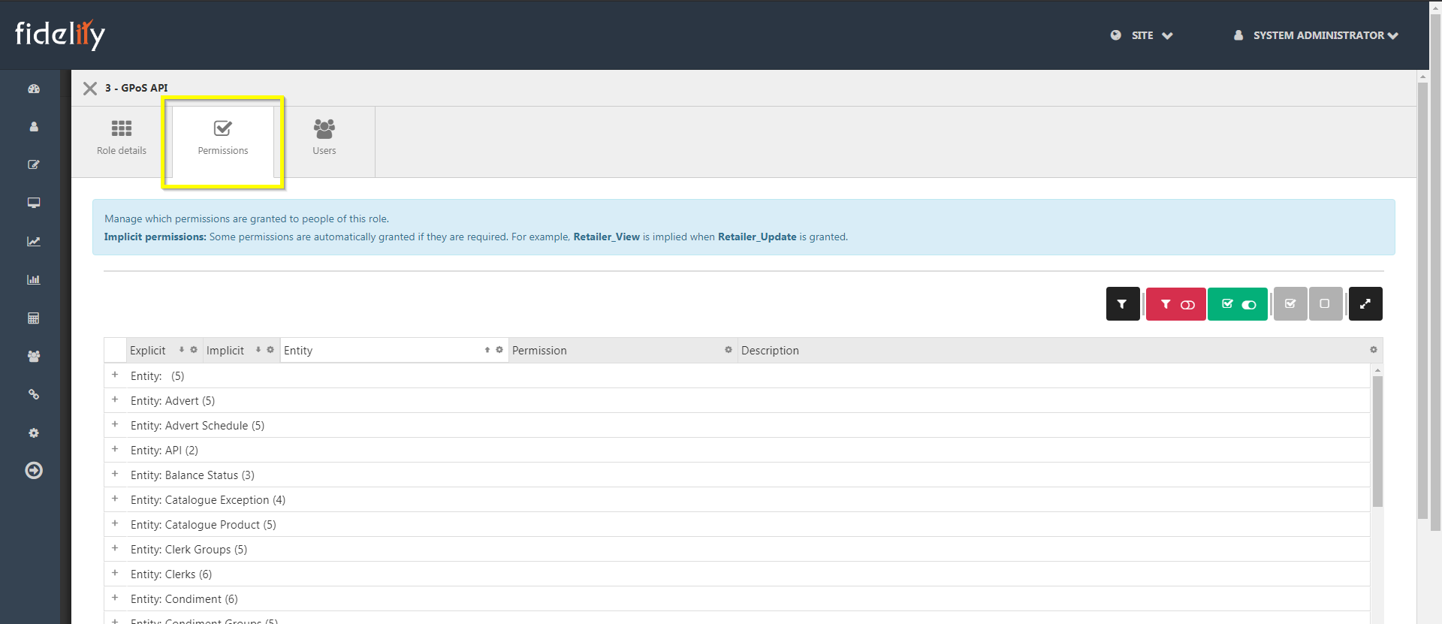
Task: Toggle the red filter switch button
Action: coord(1176,304)
